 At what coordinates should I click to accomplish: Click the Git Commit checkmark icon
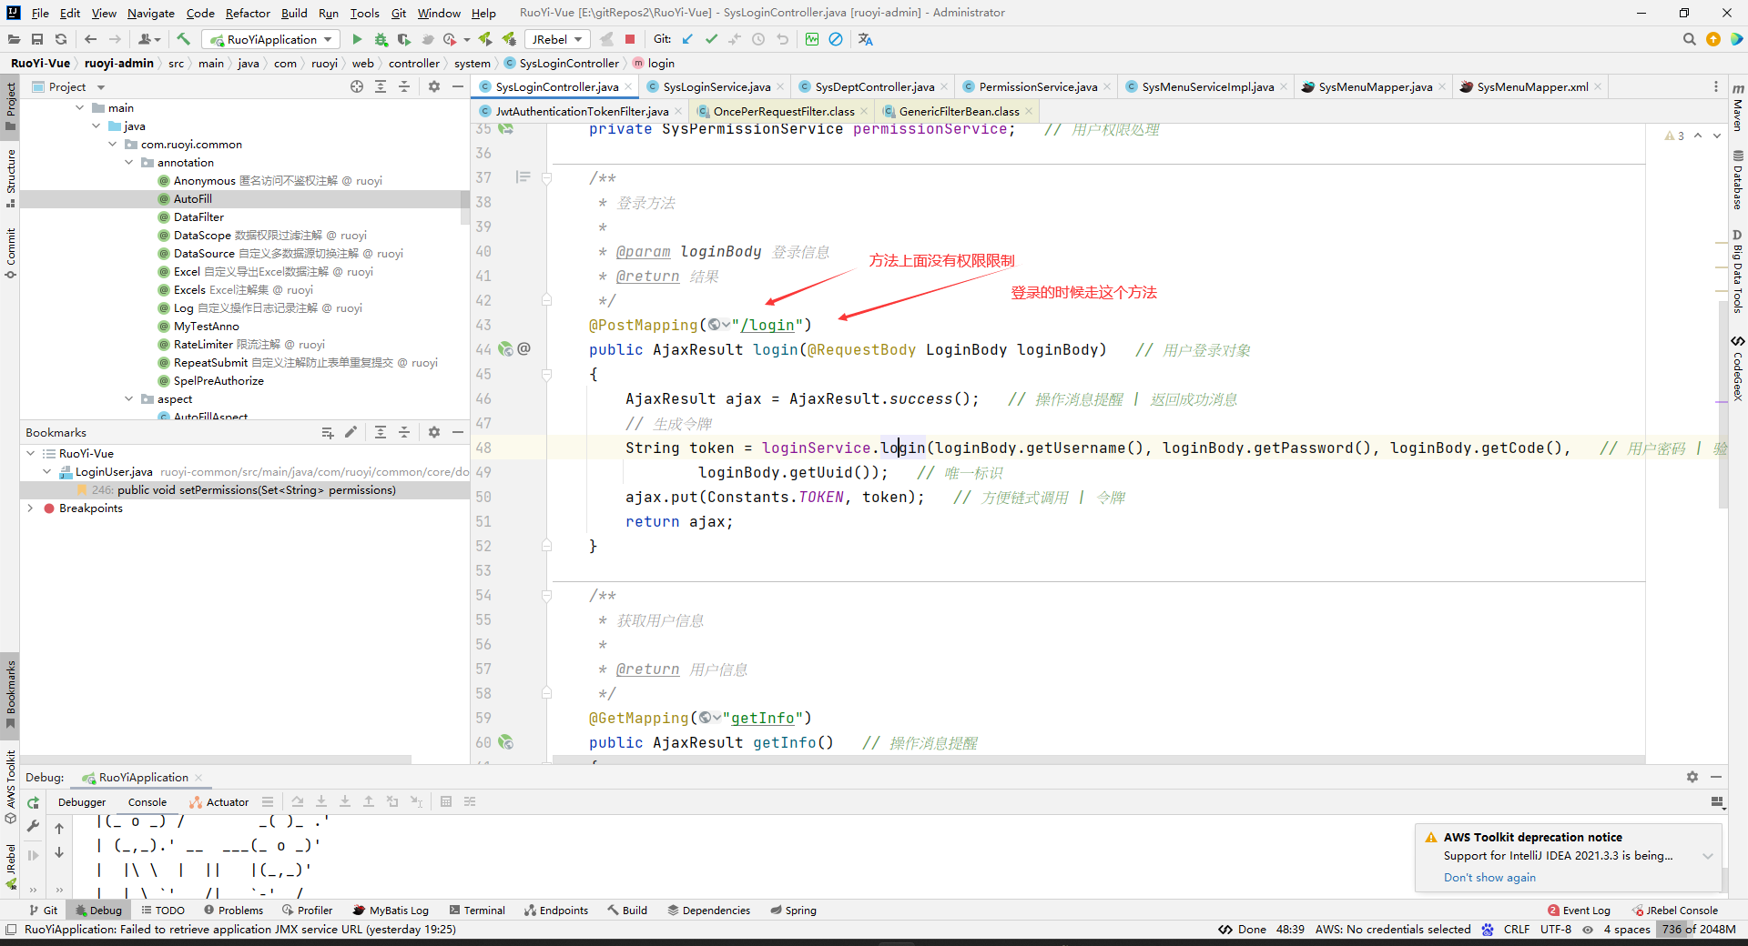tap(711, 39)
